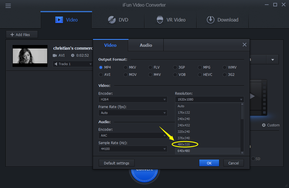Click the plus icon on Add Files
This screenshot has height=188, width=289.
click(12, 35)
